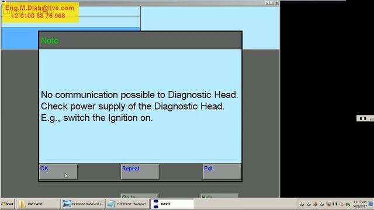Minimize the DAVIE window
This screenshot has width=374, height=210.
point(267,3)
